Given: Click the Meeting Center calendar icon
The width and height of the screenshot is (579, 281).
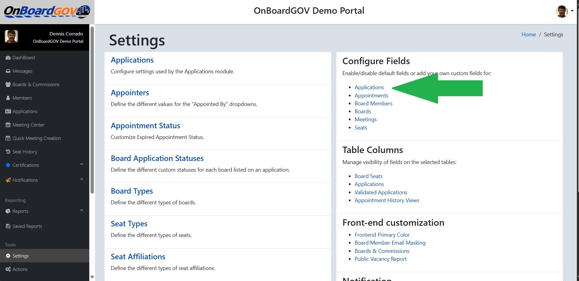Looking at the screenshot, I should pos(8,125).
